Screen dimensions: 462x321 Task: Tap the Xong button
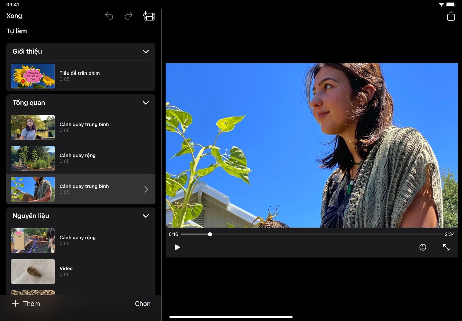(x=14, y=16)
